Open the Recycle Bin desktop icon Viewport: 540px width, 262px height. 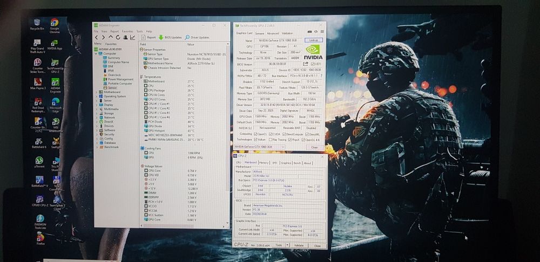(37, 25)
